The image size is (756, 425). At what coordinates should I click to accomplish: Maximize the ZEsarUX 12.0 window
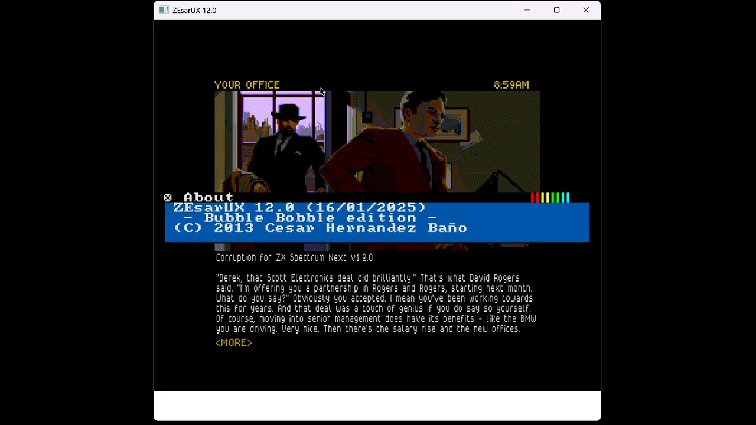point(556,10)
